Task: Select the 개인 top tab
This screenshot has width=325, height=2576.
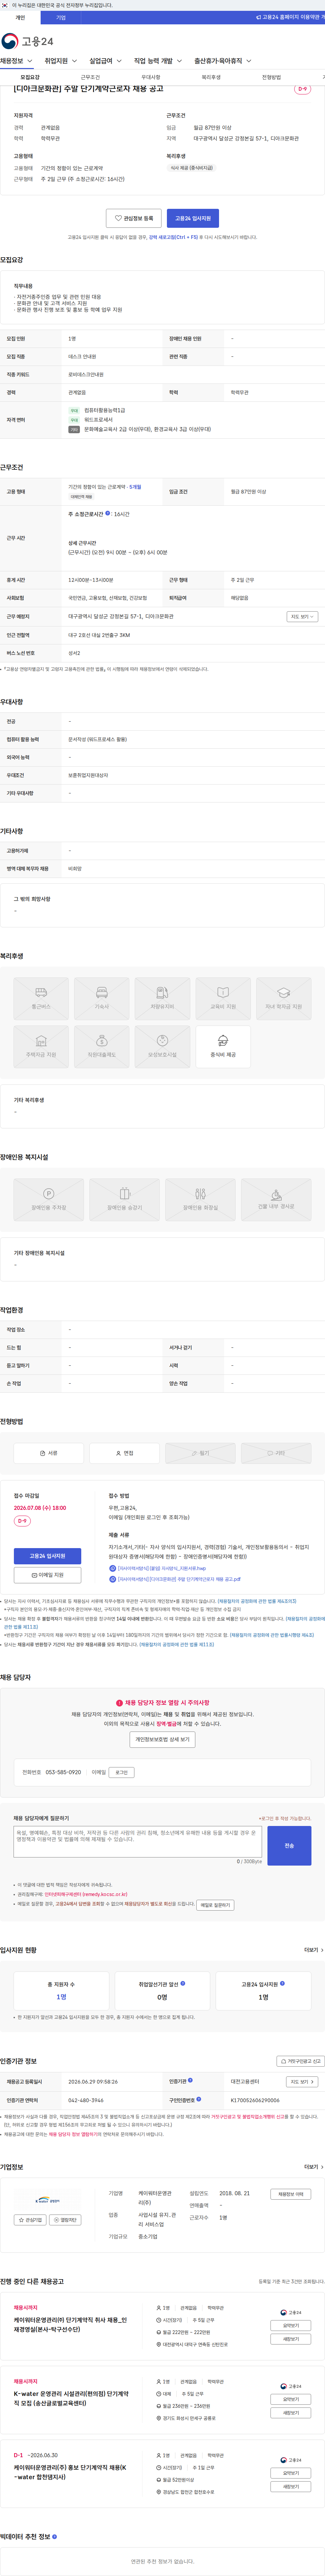Action: 20,17
